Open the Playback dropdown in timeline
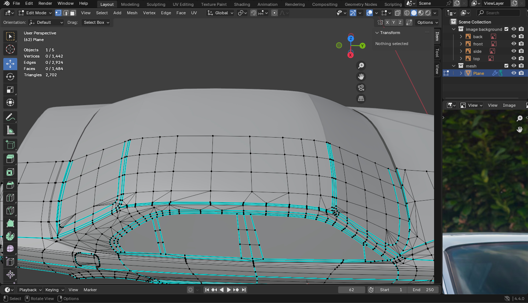The height and width of the screenshot is (303, 528). tap(30, 290)
